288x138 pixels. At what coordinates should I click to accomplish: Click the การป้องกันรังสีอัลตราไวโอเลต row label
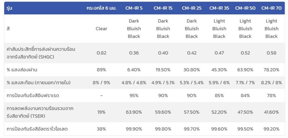pos(37,129)
